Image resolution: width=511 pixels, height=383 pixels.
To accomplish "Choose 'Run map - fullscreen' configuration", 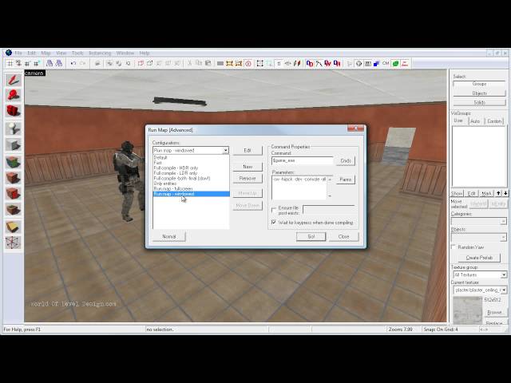I will [191, 188].
